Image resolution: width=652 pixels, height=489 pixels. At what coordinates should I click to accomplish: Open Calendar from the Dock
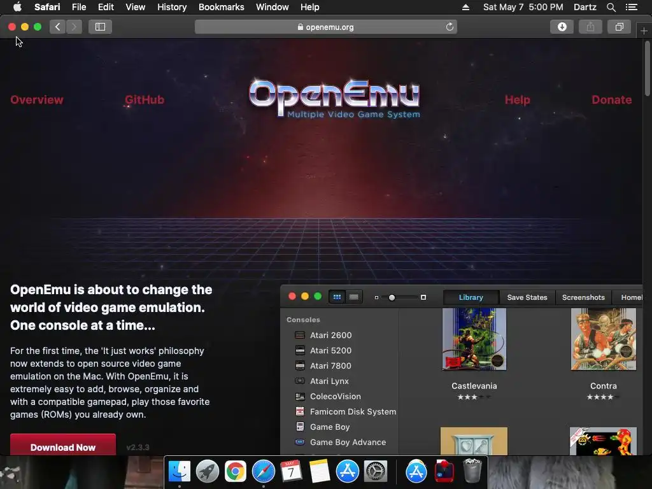click(291, 471)
